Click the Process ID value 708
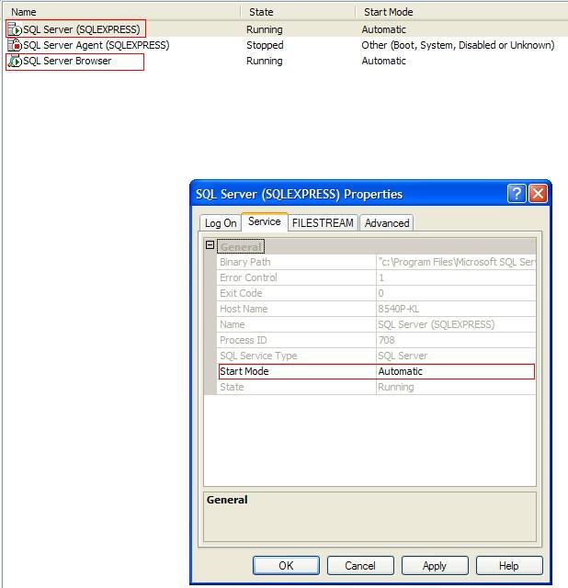 point(386,340)
